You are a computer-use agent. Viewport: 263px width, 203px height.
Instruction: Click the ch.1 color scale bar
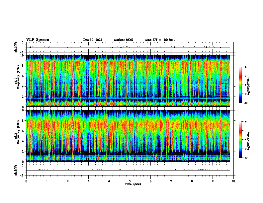coord(240,85)
